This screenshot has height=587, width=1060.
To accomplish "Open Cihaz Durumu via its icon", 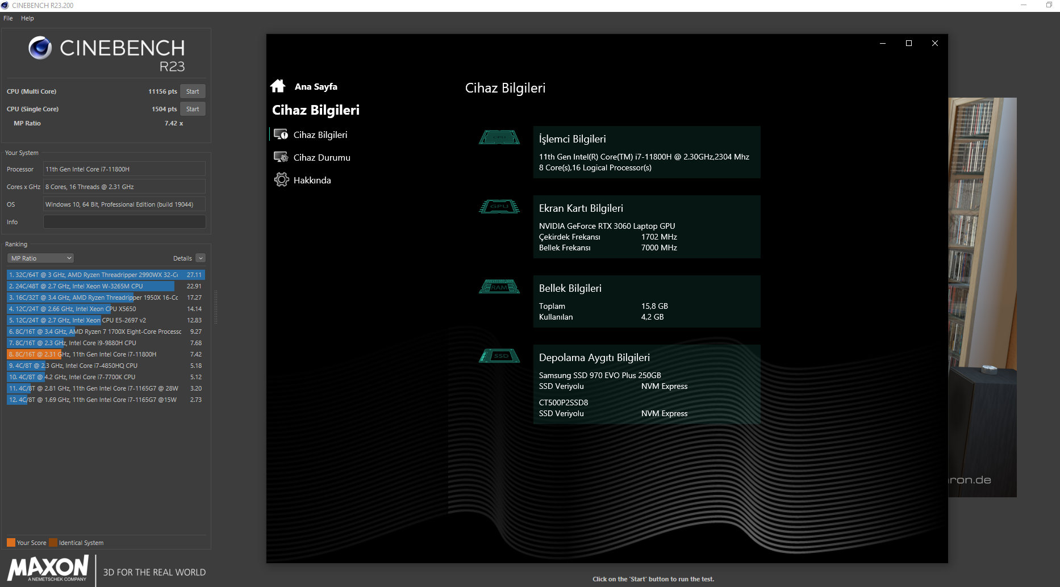I will [281, 157].
